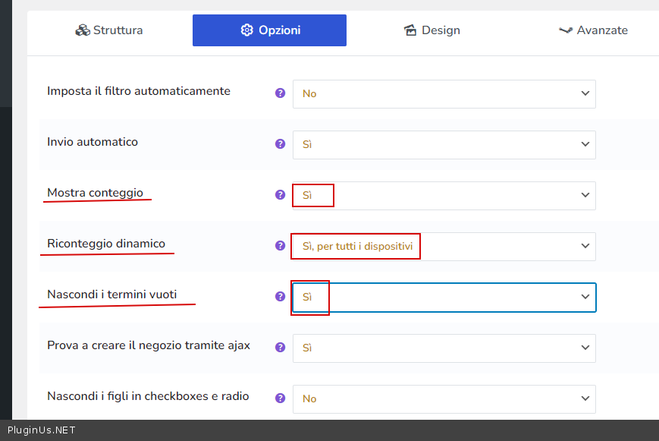The image size is (659, 441).
Task: Click help icon beside Invio automatico
Action: (x=280, y=143)
